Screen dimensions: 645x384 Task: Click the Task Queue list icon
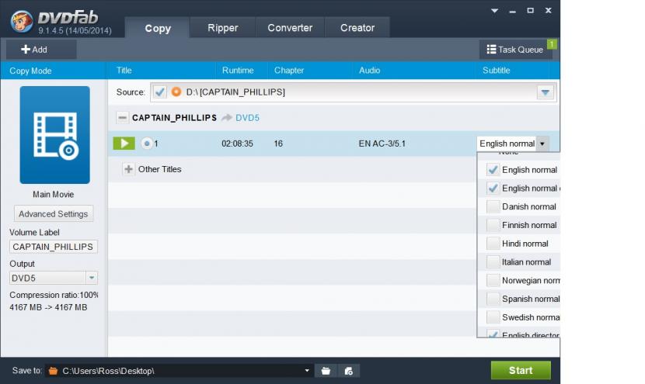coord(491,50)
